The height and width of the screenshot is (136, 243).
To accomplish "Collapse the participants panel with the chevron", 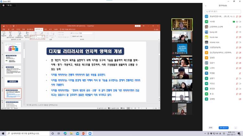I will coord(206,6).
